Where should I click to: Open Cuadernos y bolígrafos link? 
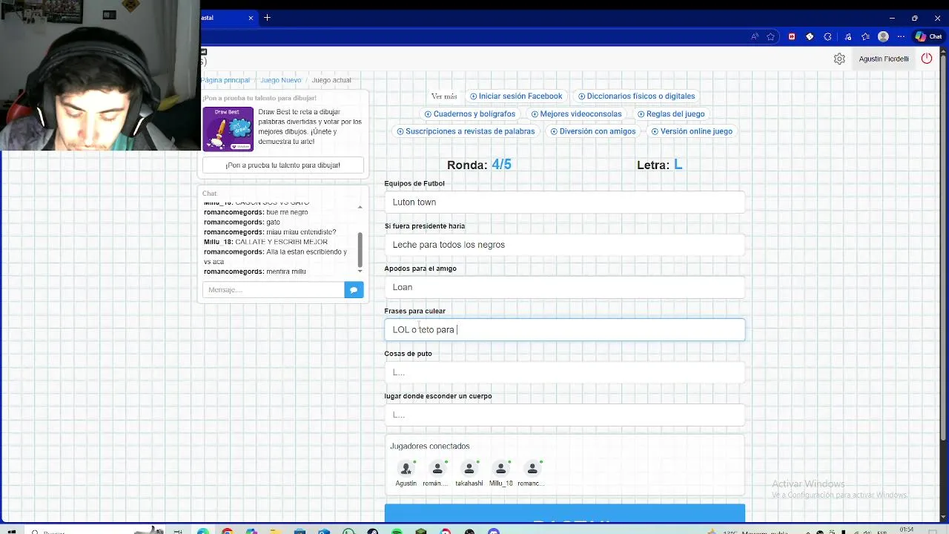tap(470, 114)
